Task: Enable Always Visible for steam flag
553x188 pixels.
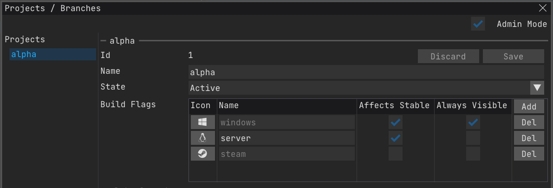Action: pos(473,154)
